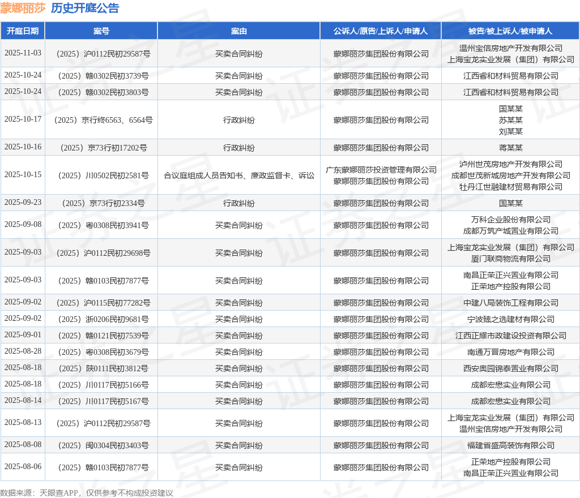Click 江西睿和材料贸易有限公司 in 3739号 row

click(x=511, y=76)
